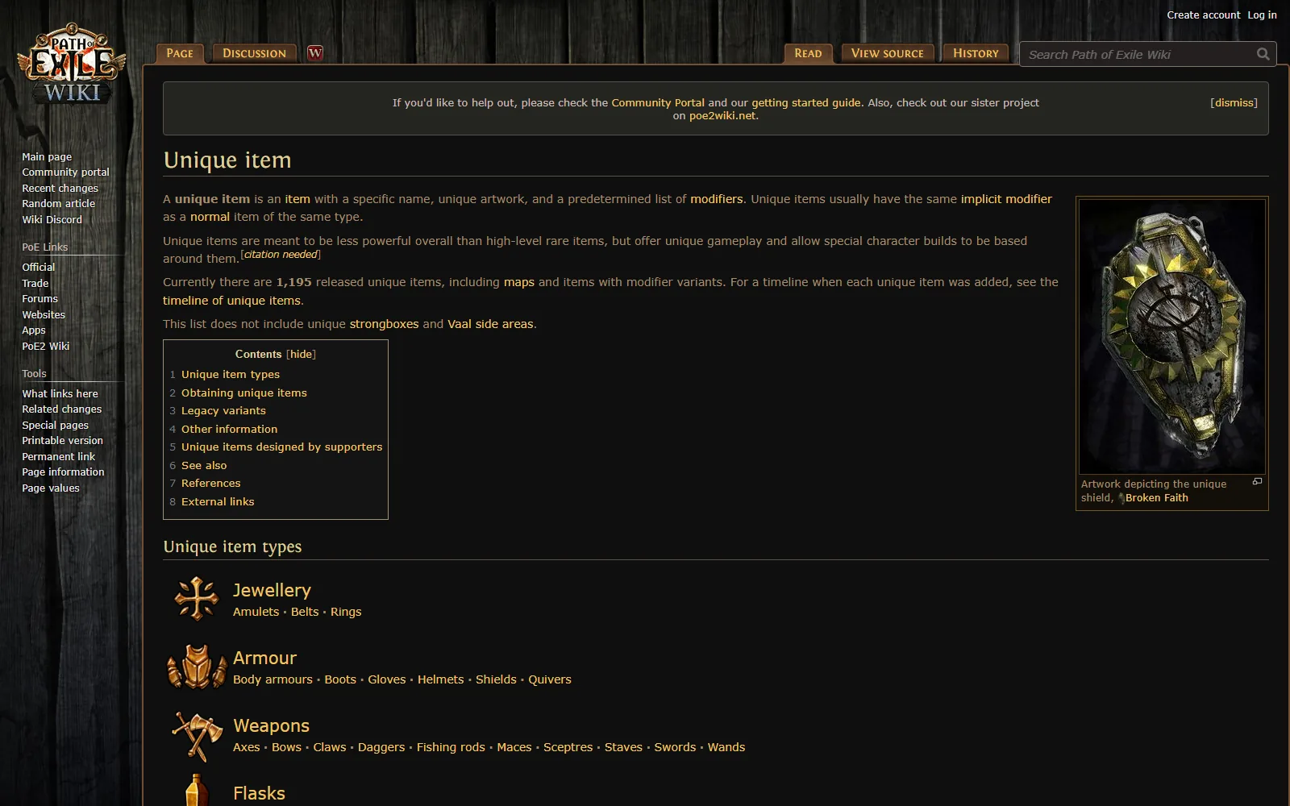This screenshot has height=806, width=1290.
Task: Open the Quivers list
Action: pyautogui.click(x=549, y=679)
